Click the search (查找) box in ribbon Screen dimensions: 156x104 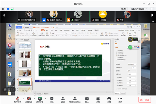tap(96, 30)
